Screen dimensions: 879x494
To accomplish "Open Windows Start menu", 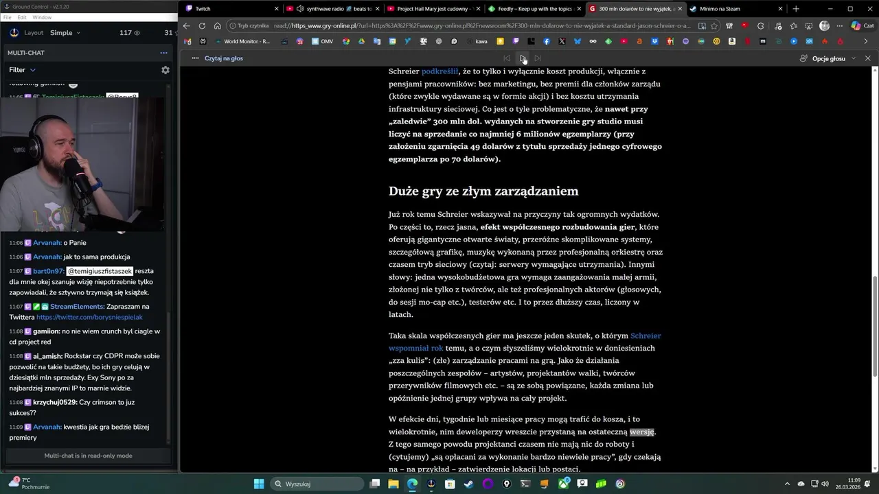I will coord(259,484).
